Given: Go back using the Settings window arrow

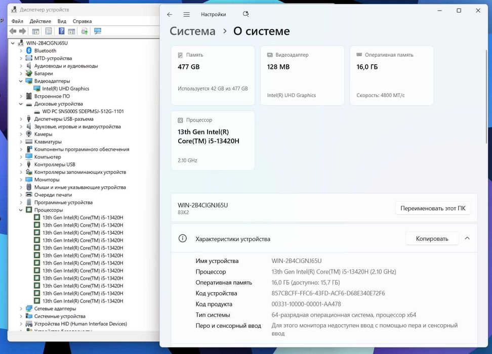Looking at the screenshot, I should point(170,15).
